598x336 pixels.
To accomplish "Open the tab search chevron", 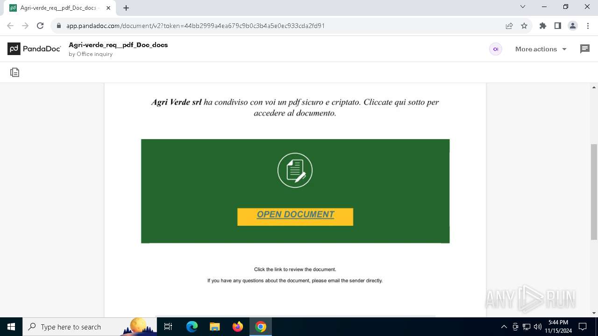I will (523, 7).
